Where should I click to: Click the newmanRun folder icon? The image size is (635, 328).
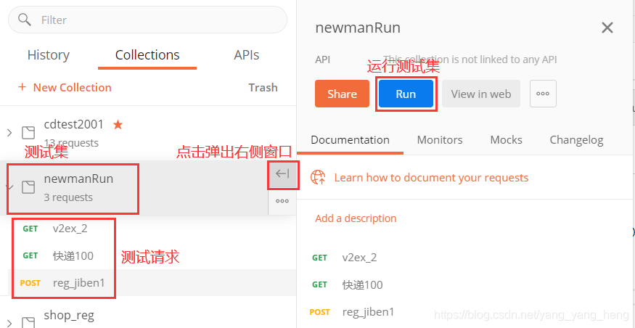pyautogui.click(x=28, y=187)
